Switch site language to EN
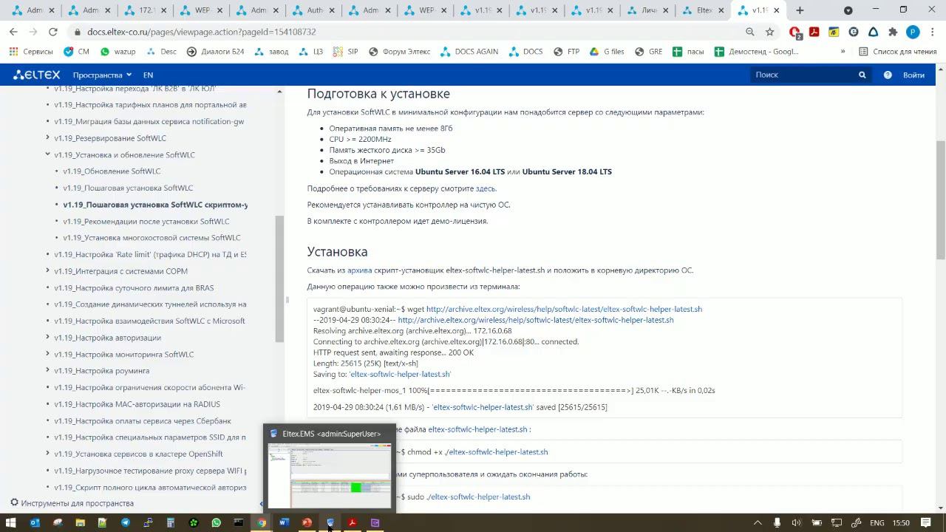946x532 pixels. click(148, 75)
